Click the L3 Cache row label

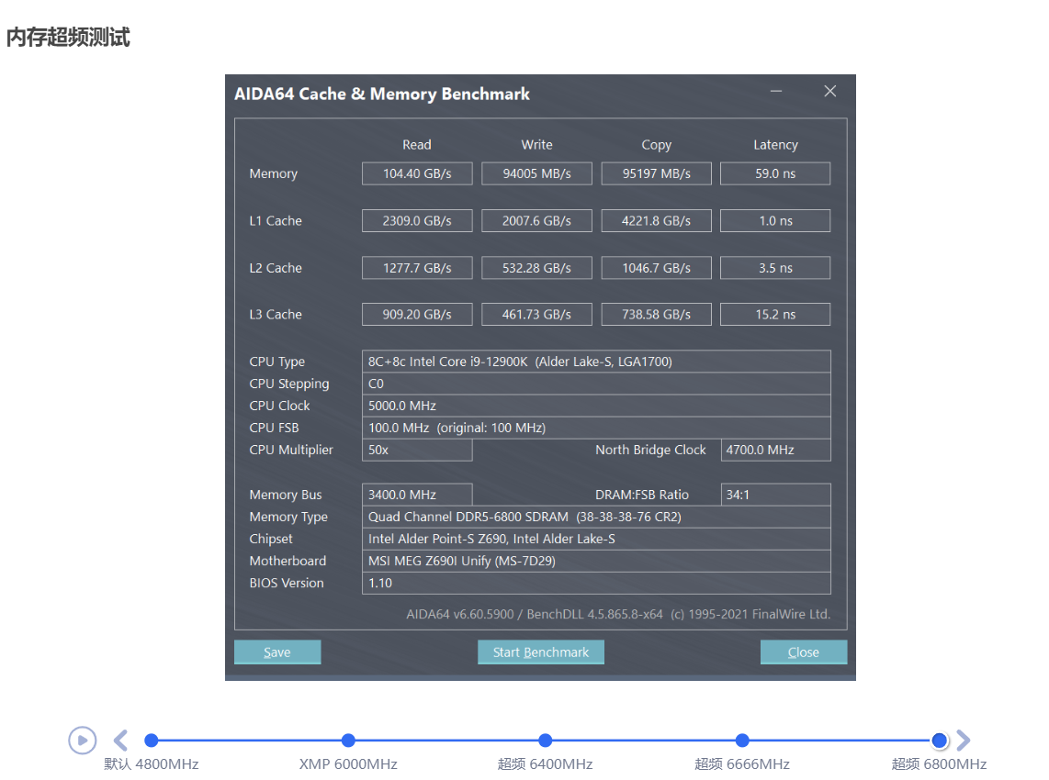pyautogui.click(x=276, y=314)
